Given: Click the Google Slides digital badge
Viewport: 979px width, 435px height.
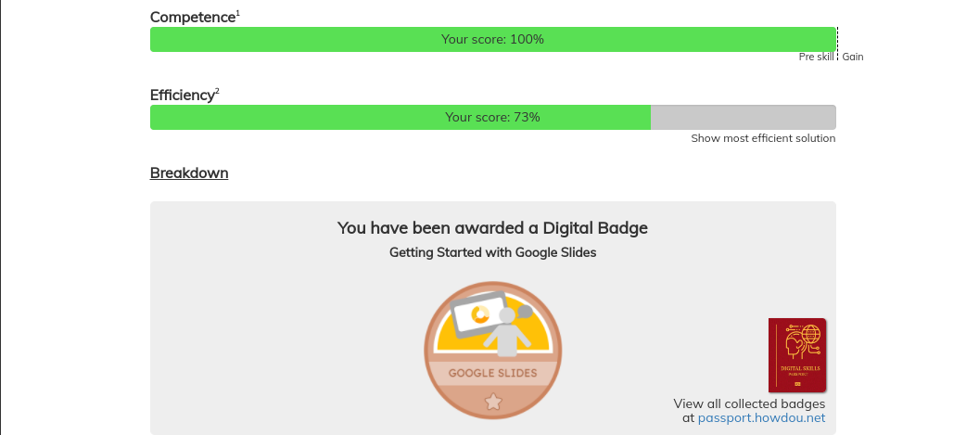Looking at the screenshot, I should (x=492, y=350).
